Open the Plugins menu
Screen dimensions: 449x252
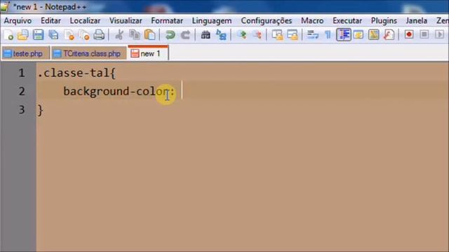coord(384,20)
